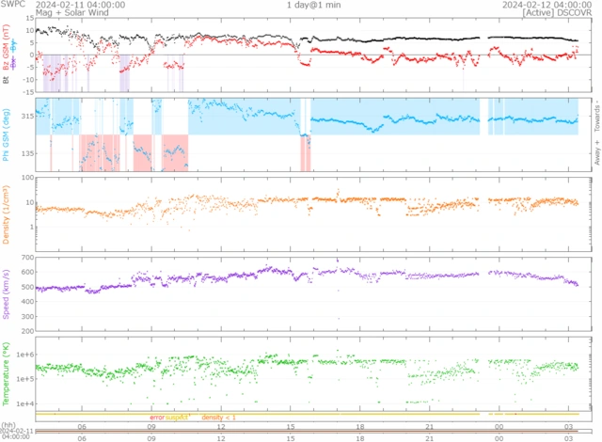602x442 pixels.
Task: Click the 12 hour tick on bottom time axis
Action: 221,438
